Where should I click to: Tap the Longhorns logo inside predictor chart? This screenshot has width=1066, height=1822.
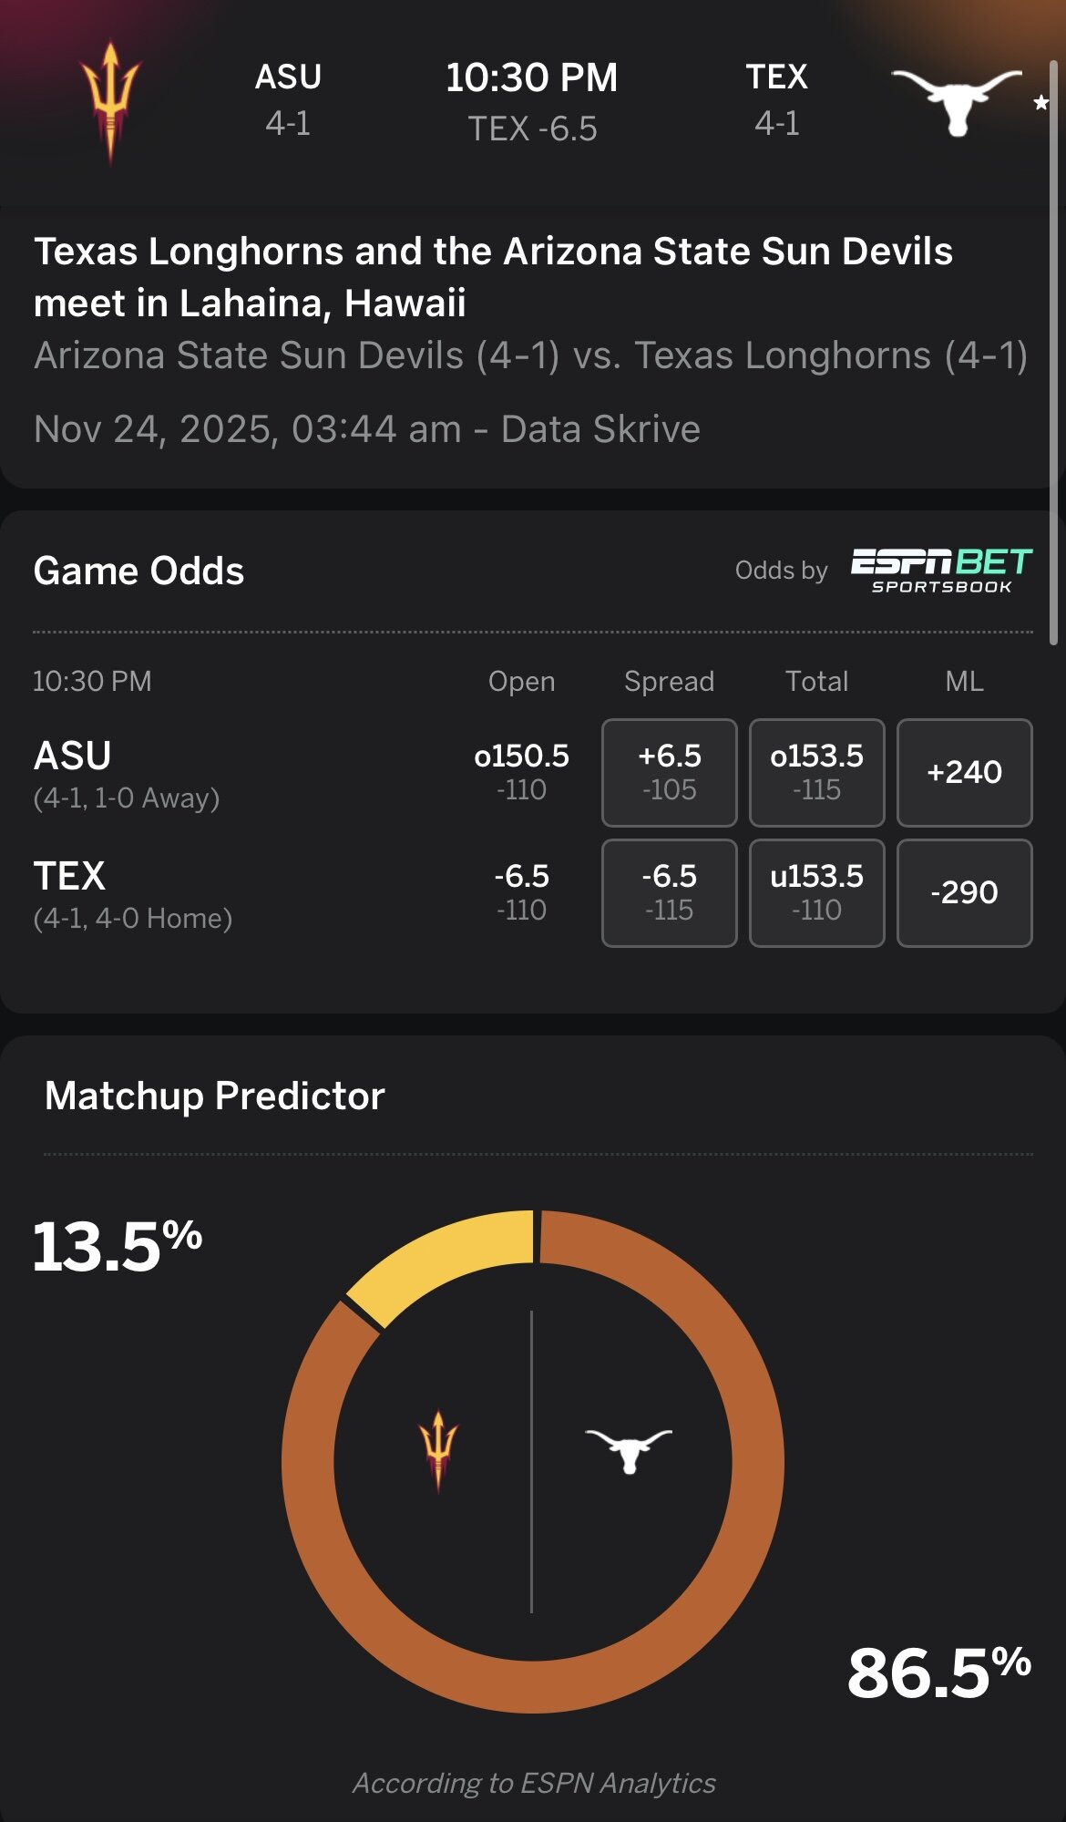click(629, 1449)
